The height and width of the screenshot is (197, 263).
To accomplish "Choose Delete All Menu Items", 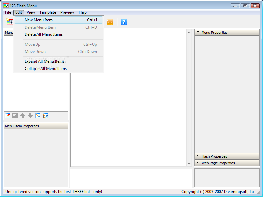I will click(x=59, y=34).
